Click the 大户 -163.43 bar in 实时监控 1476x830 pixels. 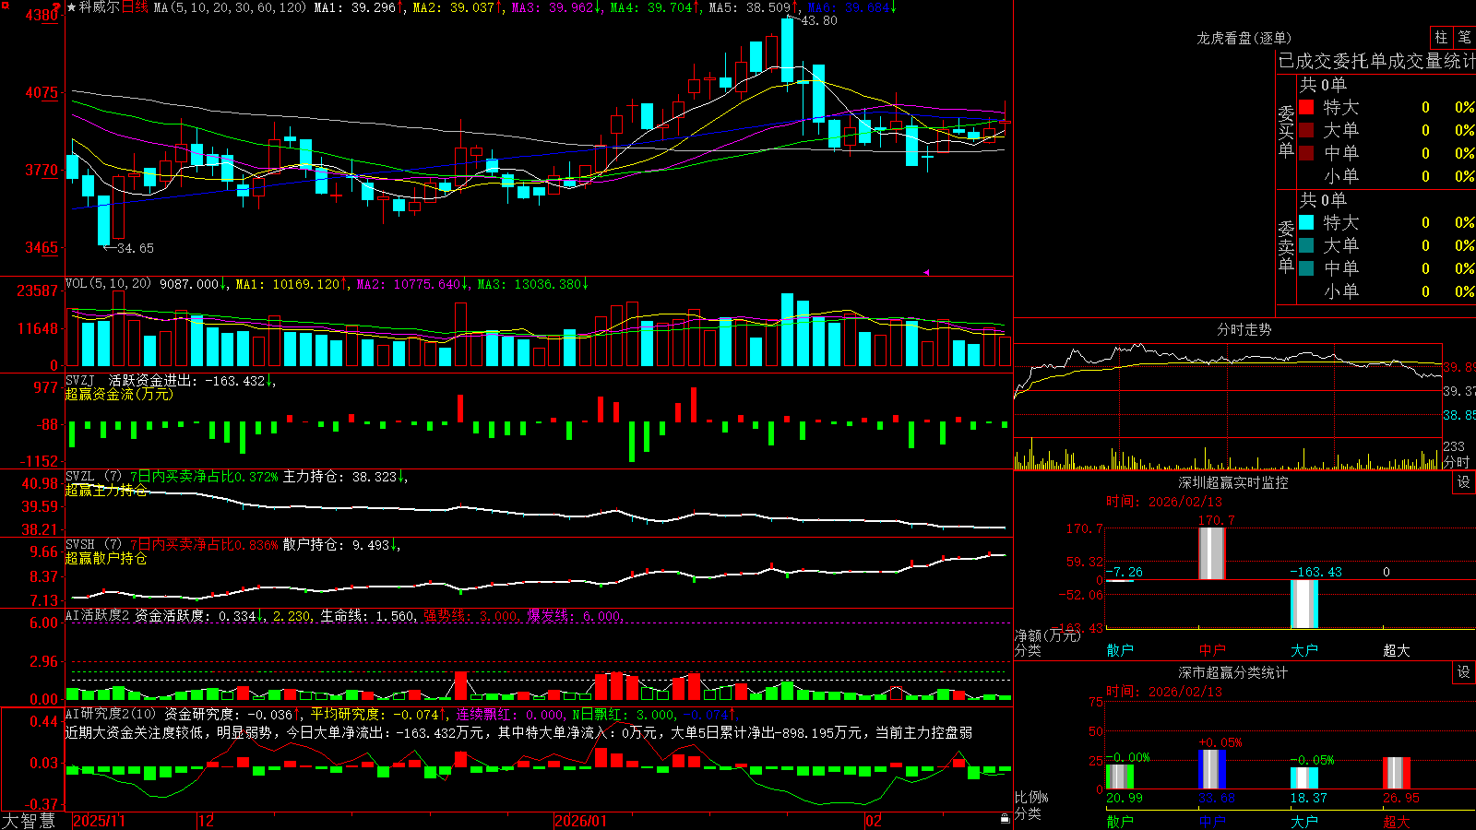coord(1304,604)
